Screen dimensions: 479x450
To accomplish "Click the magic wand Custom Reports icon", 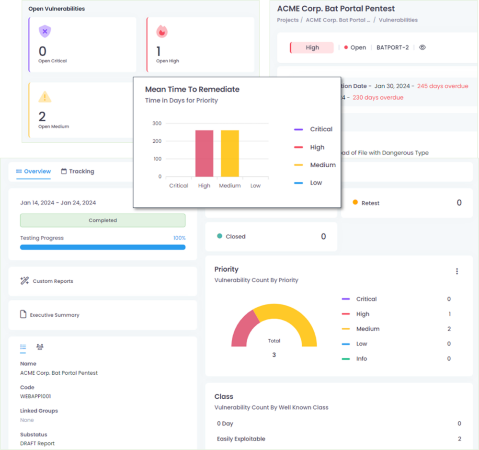I will 24,281.
